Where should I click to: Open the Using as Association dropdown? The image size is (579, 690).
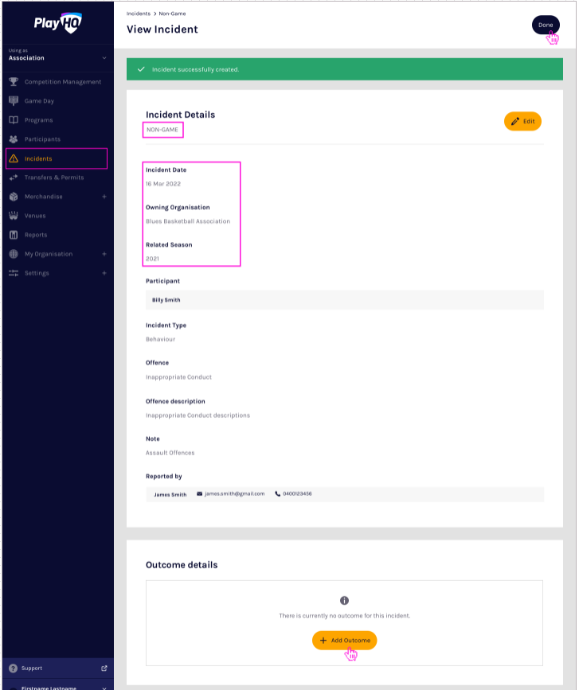tap(57, 57)
